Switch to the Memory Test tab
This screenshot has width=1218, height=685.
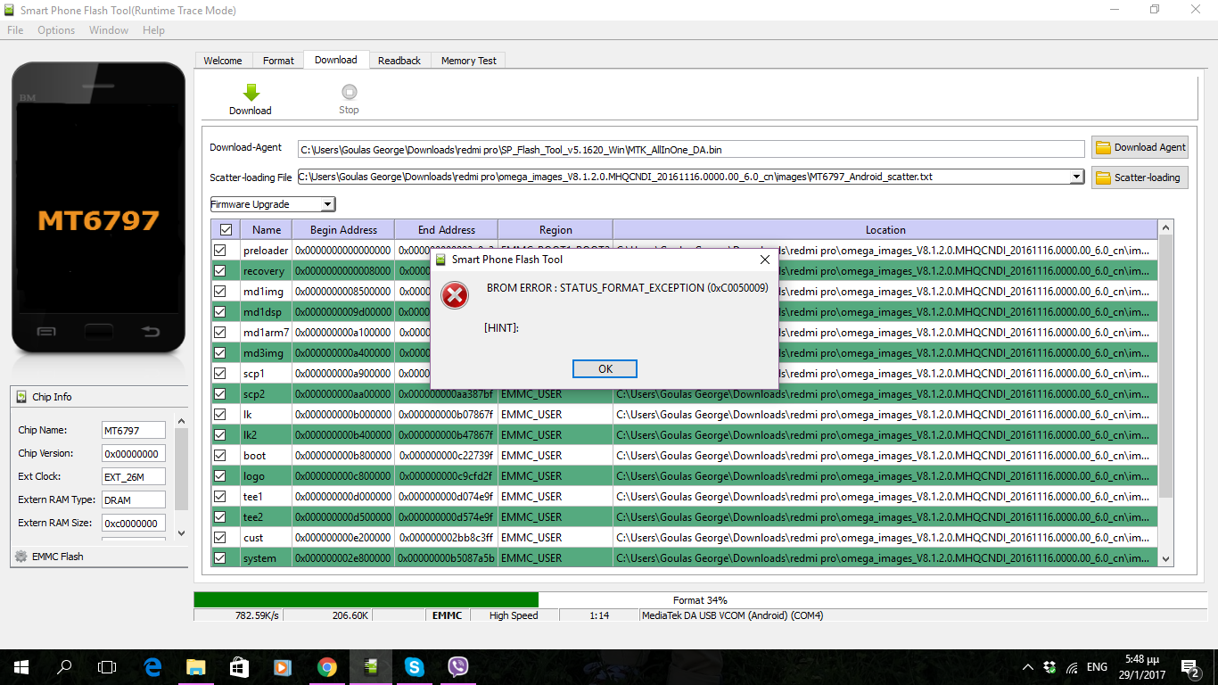point(469,61)
